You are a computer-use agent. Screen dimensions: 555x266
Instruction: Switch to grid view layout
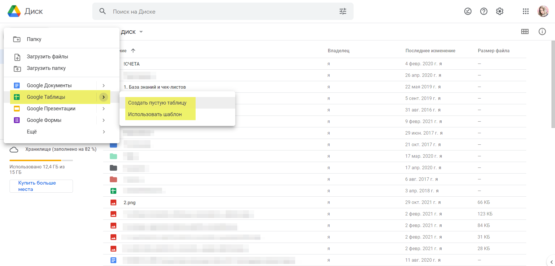[x=525, y=31]
